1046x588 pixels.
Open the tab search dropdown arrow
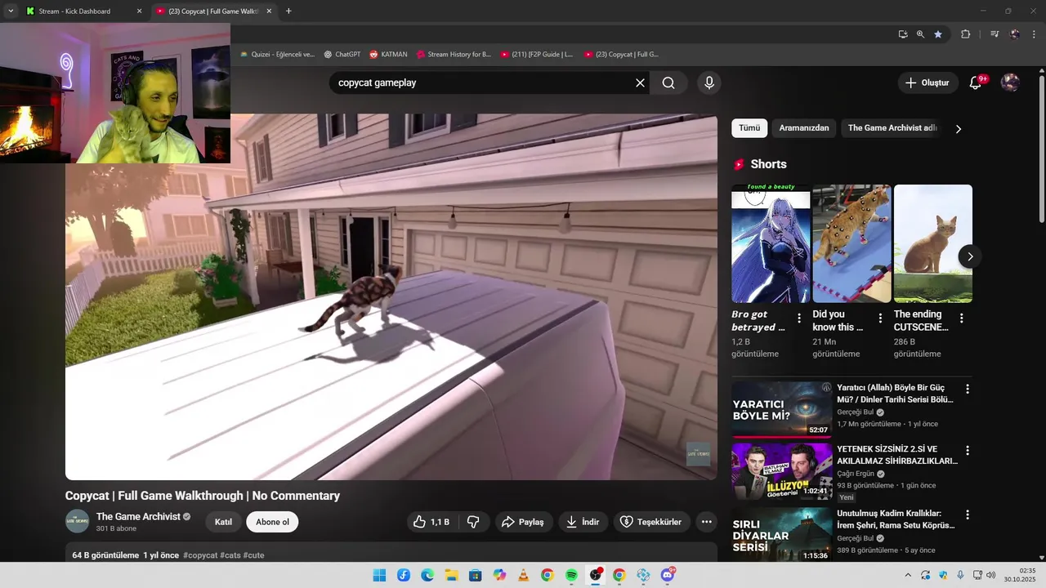coord(11,11)
